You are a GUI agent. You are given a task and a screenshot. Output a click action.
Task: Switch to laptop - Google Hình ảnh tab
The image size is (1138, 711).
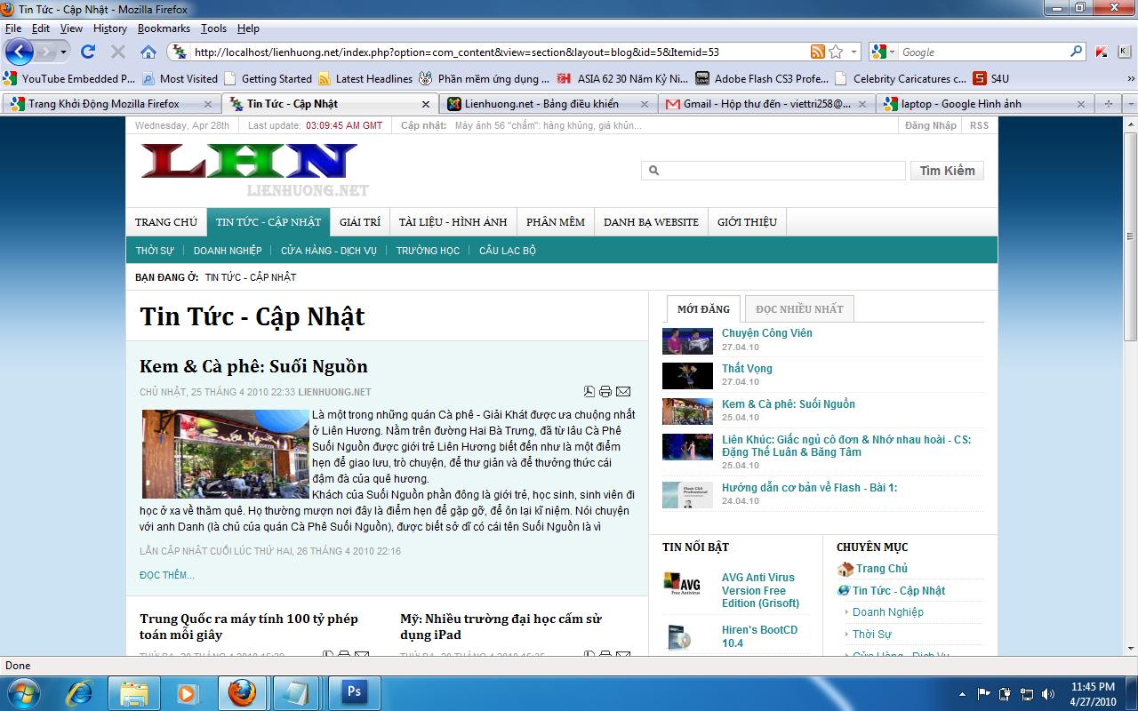coord(986,104)
